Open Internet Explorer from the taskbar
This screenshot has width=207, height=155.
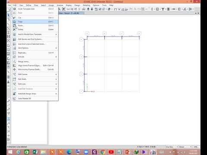pos(19,152)
